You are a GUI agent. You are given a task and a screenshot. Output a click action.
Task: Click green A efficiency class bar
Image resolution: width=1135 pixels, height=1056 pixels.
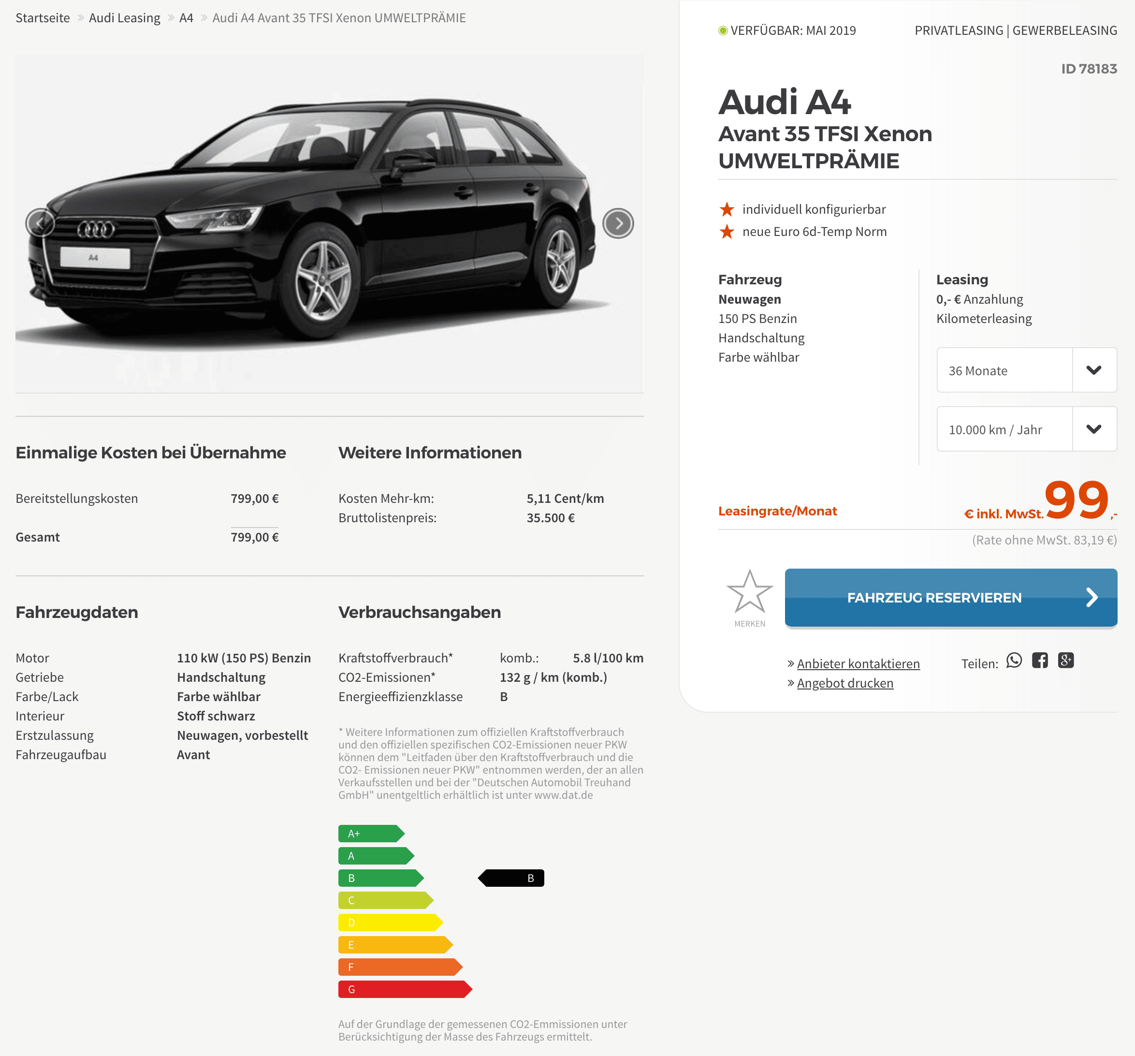(x=376, y=856)
